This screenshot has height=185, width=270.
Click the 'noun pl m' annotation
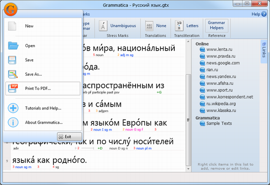click(x=144, y=148)
